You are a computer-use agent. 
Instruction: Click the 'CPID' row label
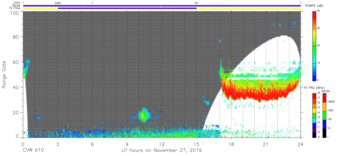17,3
